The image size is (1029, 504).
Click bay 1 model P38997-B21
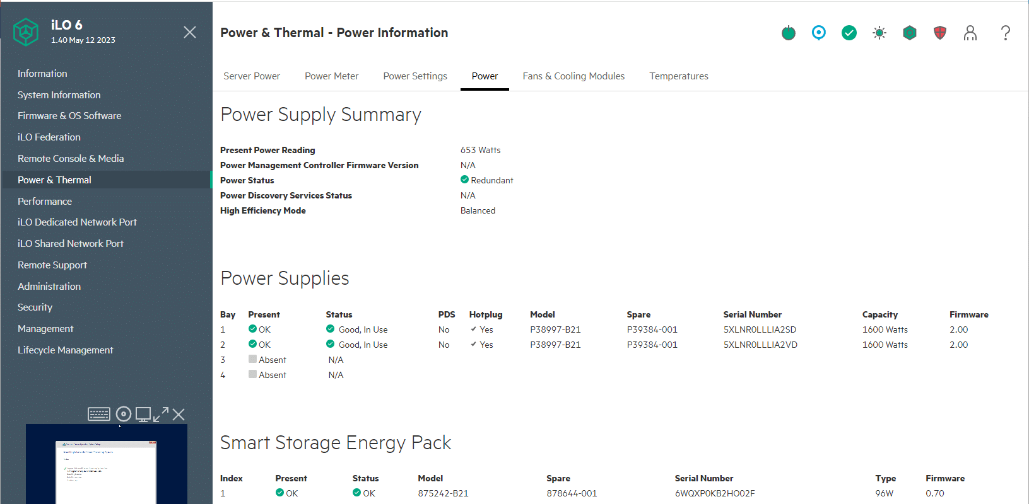555,329
